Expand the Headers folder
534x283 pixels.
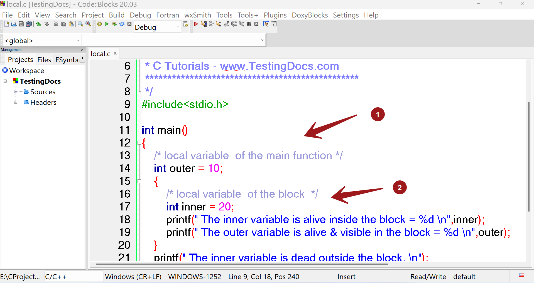pyautogui.click(x=16, y=102)
